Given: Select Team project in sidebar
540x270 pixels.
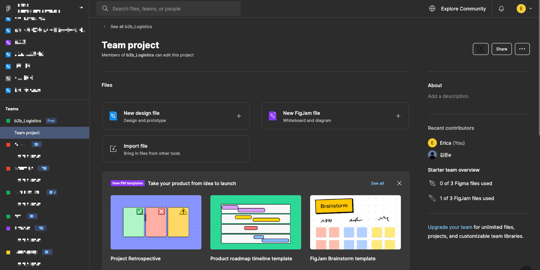Looking at the screenshot, I should pyautogui.click(x=45, y=133).
